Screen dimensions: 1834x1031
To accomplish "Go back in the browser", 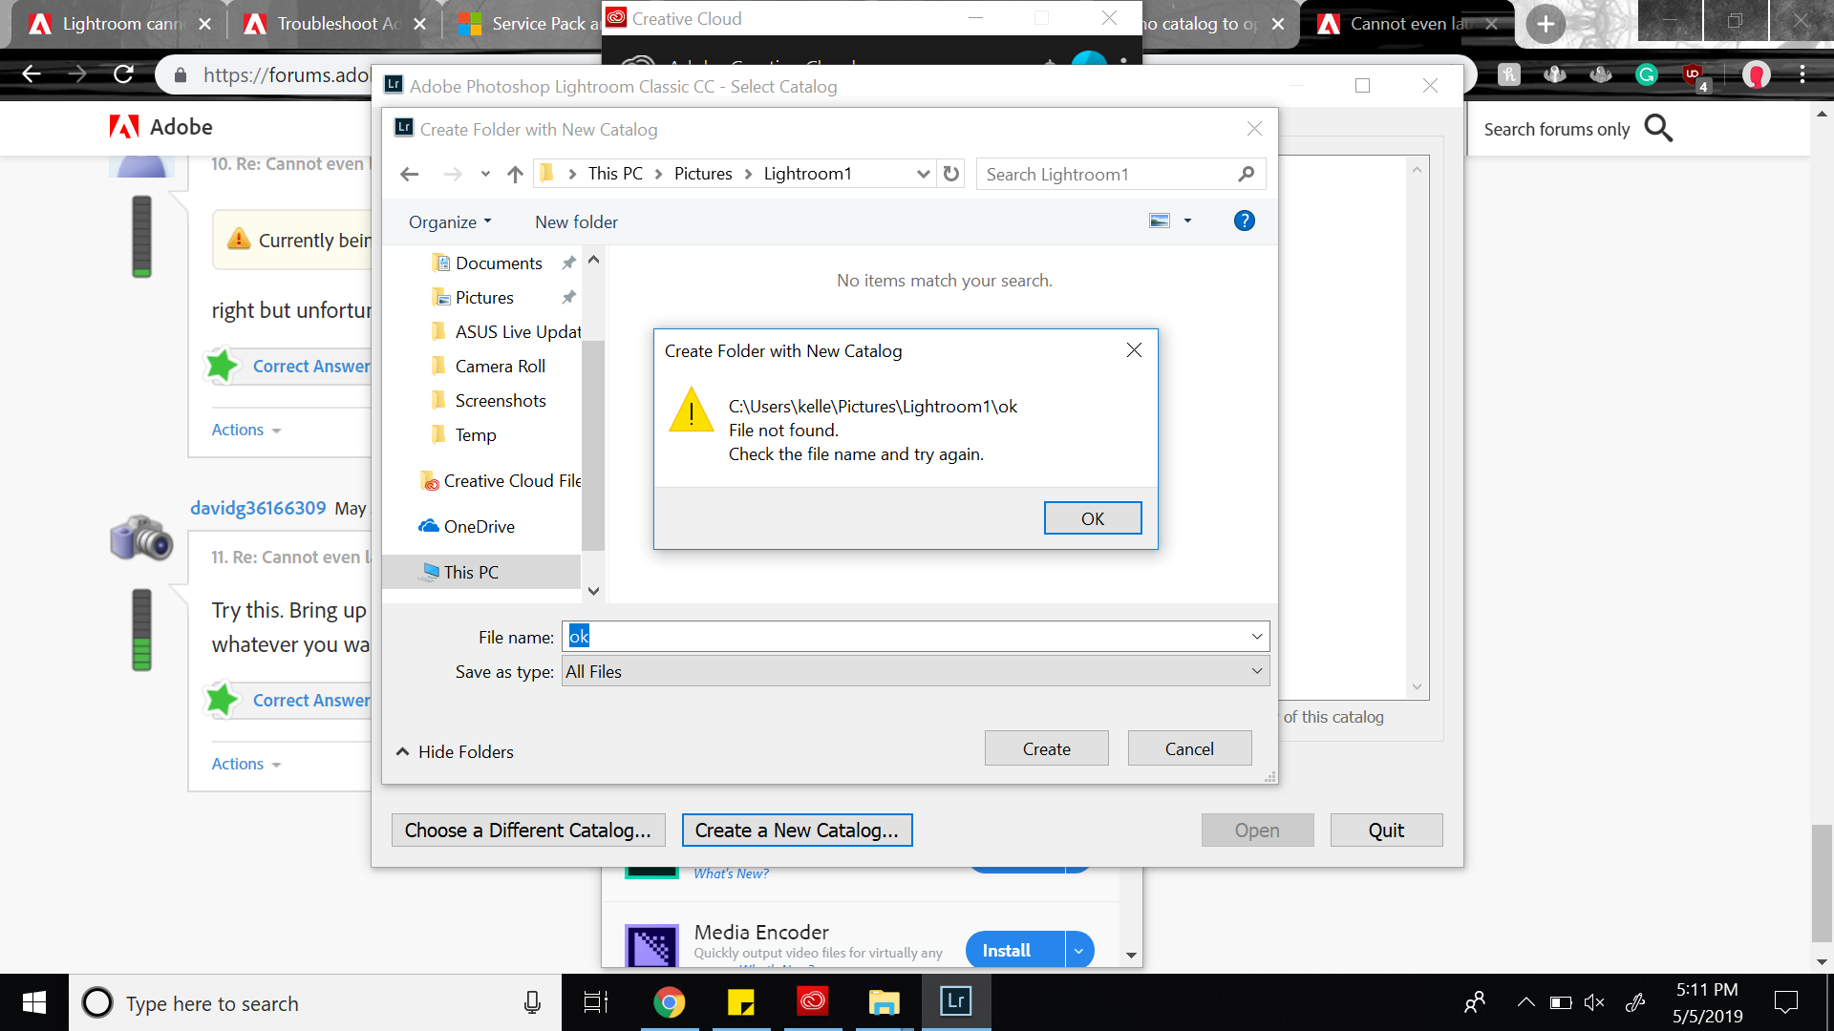I will point(32,74).
